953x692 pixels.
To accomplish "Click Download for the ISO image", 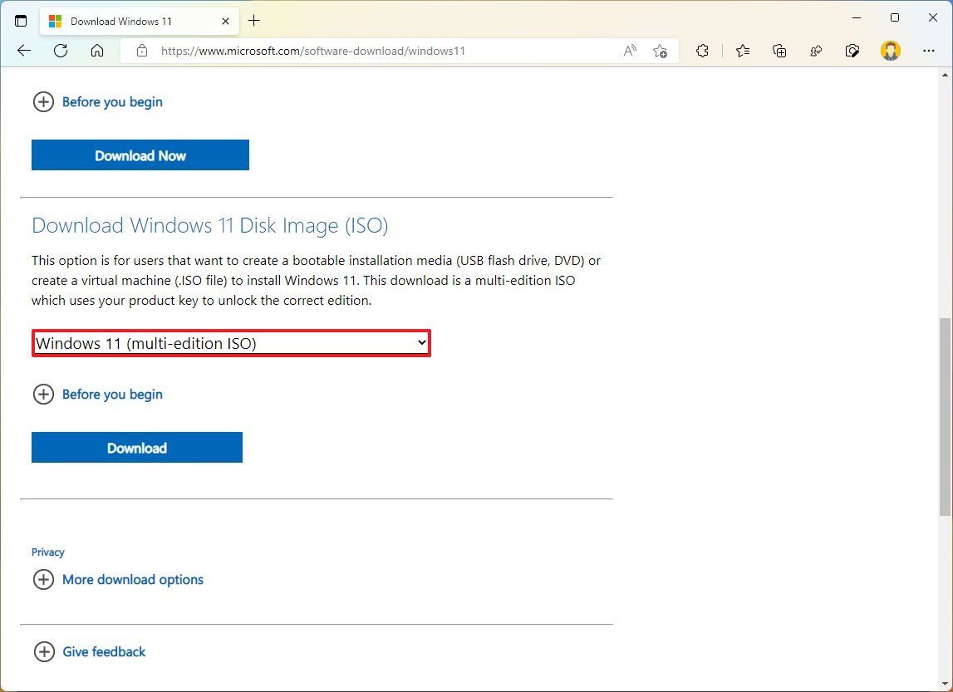I will pyautogui.click(x=136, y=447).
